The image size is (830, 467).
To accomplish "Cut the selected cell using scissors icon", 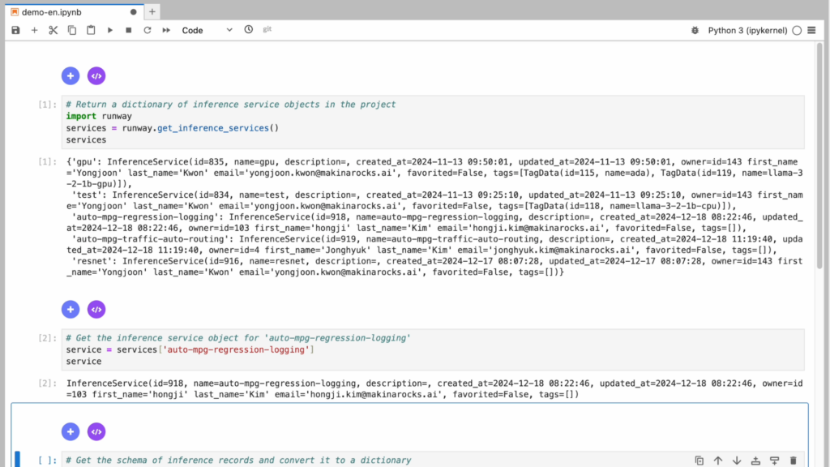I will 53,30.
